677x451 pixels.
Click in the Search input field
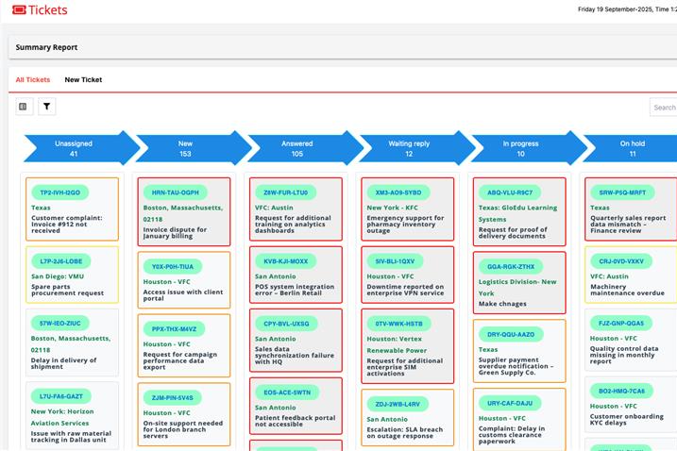[663, 108]
